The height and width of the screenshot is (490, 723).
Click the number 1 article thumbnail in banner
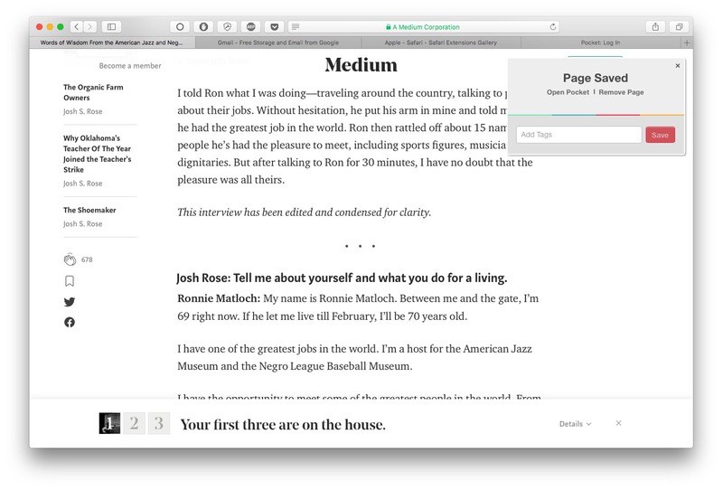tap(109, 423)
